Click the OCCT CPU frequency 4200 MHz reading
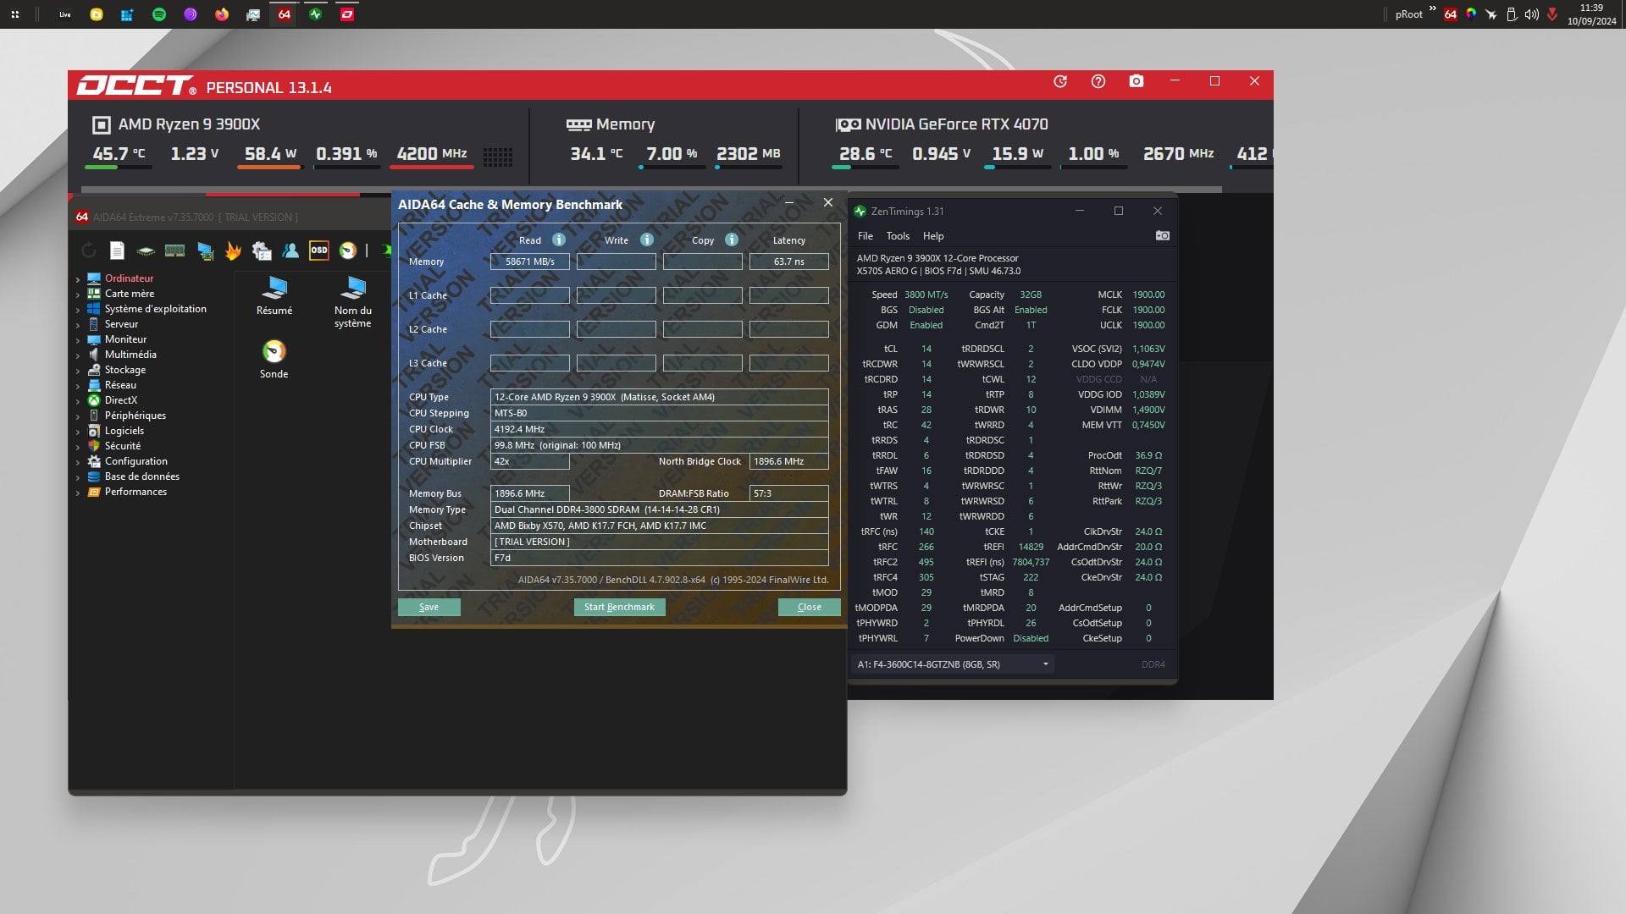Viewport: 1626px width, 914px height. point(432,153)
